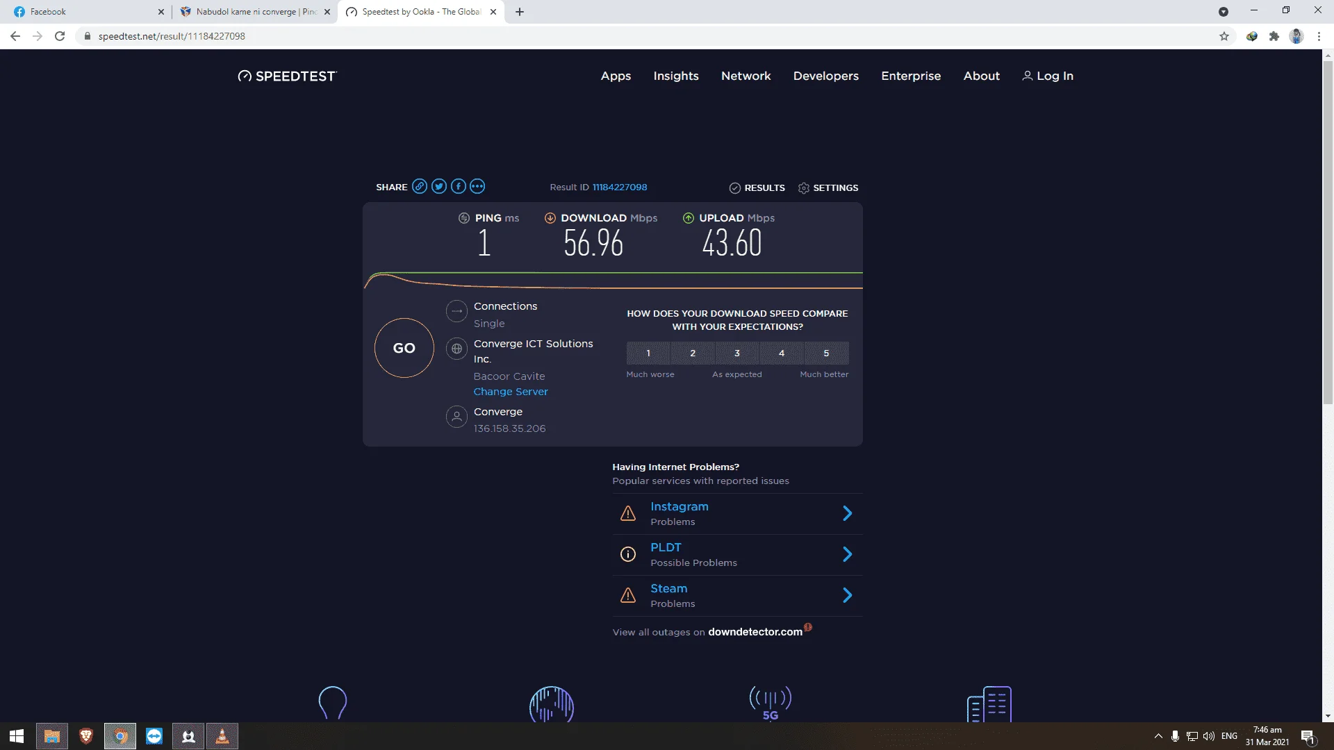Image resolution: width=1334 pixels, height=750 pixels.
Task: Rate download speed as 5, much better
Action: tap(826, 353)
